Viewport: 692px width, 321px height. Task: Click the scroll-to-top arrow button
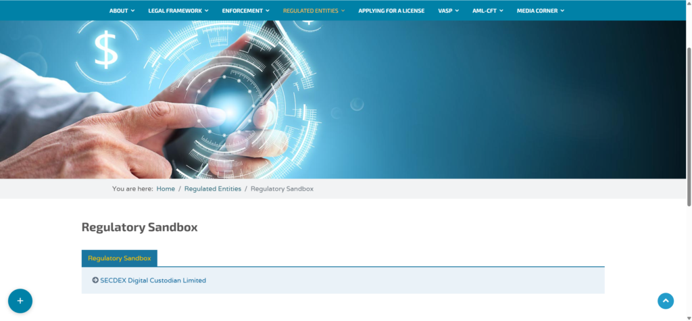click(666, 301)
